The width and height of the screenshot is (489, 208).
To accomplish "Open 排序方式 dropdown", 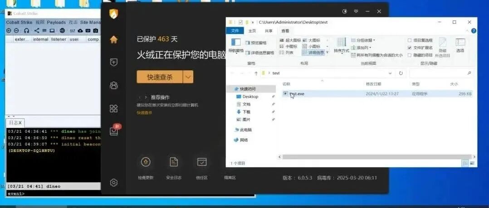I will [342, 46].
